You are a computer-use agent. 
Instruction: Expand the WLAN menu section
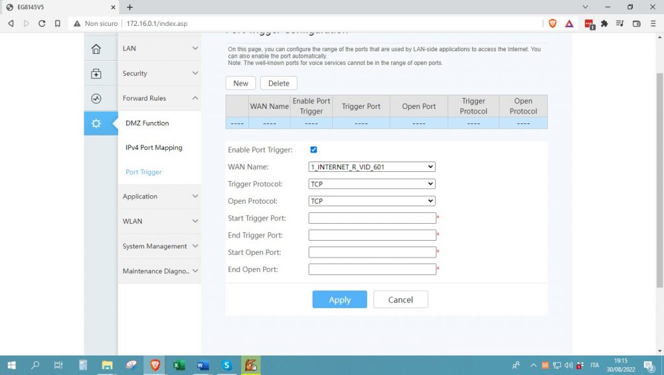click(160, 221)
